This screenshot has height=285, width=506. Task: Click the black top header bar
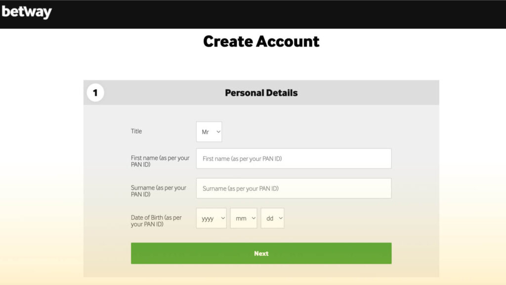(x=253, y=14)
